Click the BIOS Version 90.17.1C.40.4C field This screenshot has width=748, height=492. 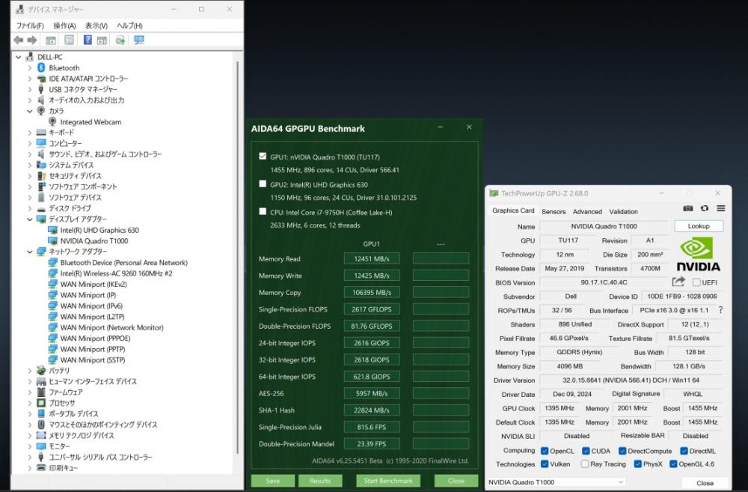pyautogui.click(x=604, y=282)
